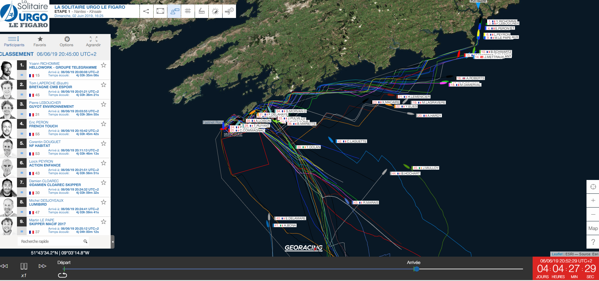
Task: Open the Options gear tab
Action: 67,41
